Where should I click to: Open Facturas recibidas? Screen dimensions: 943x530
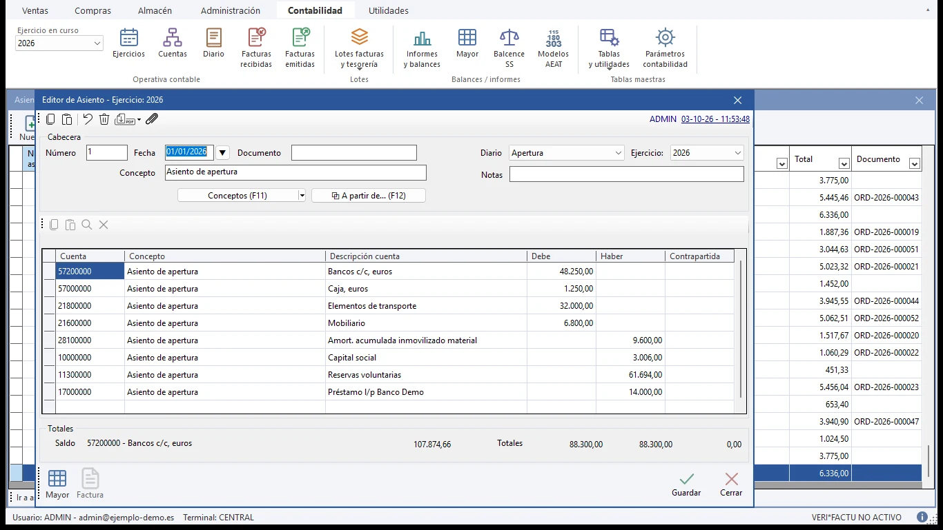(256, 48)
